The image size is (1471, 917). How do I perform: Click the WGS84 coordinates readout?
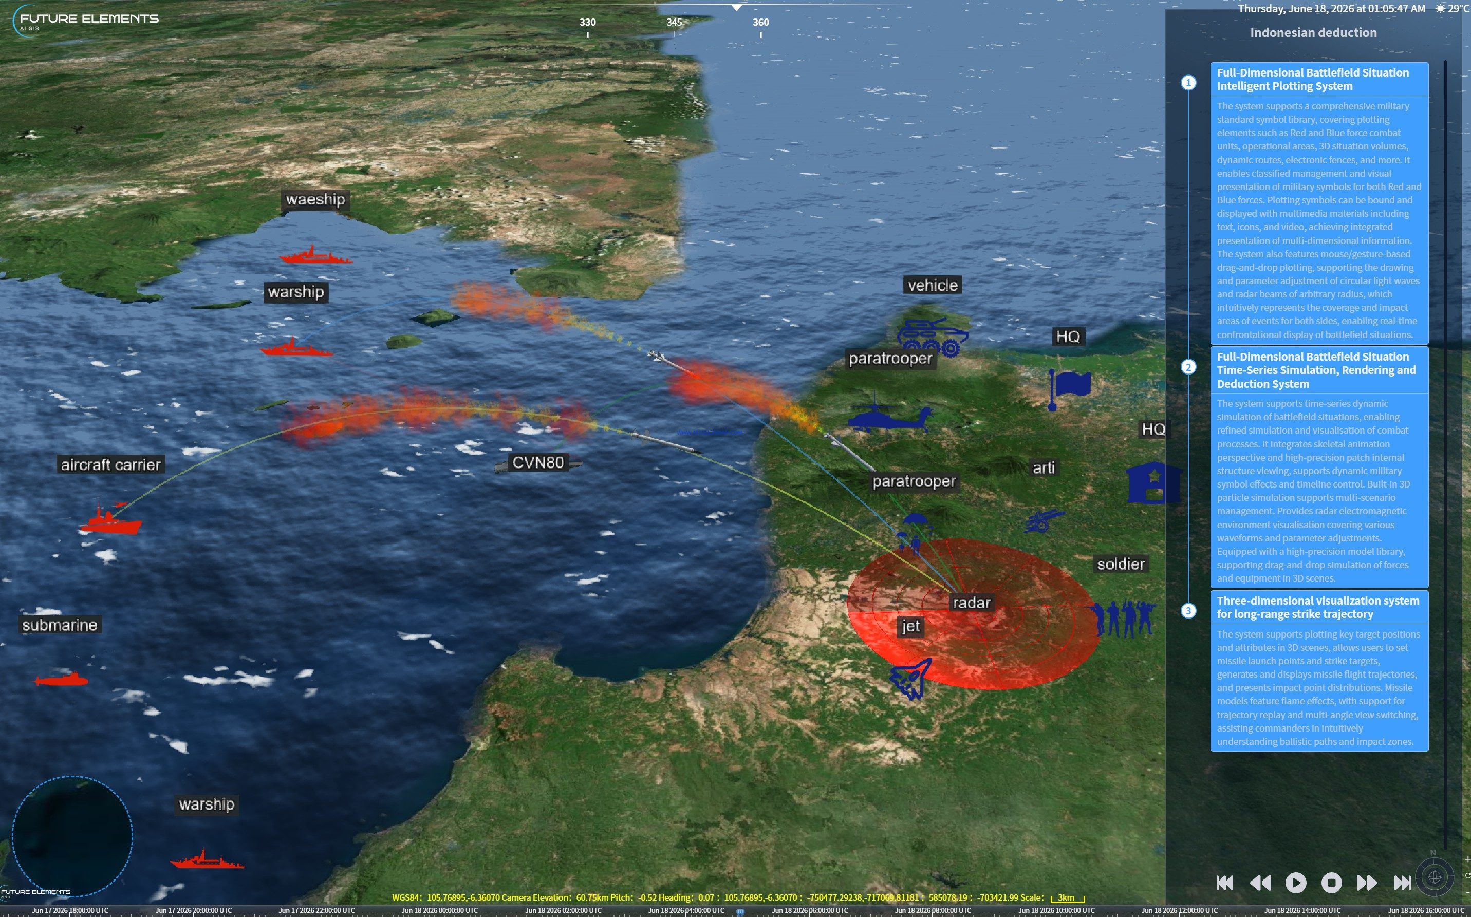tap(446, 897)
